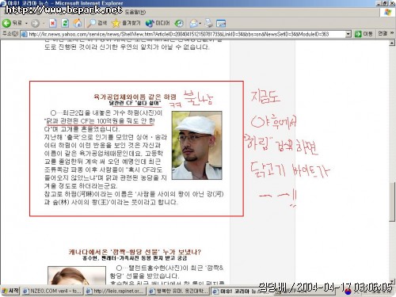Go to the Home page icon
The height and width of the screenshot is (297, 396).
click(78, 23)
